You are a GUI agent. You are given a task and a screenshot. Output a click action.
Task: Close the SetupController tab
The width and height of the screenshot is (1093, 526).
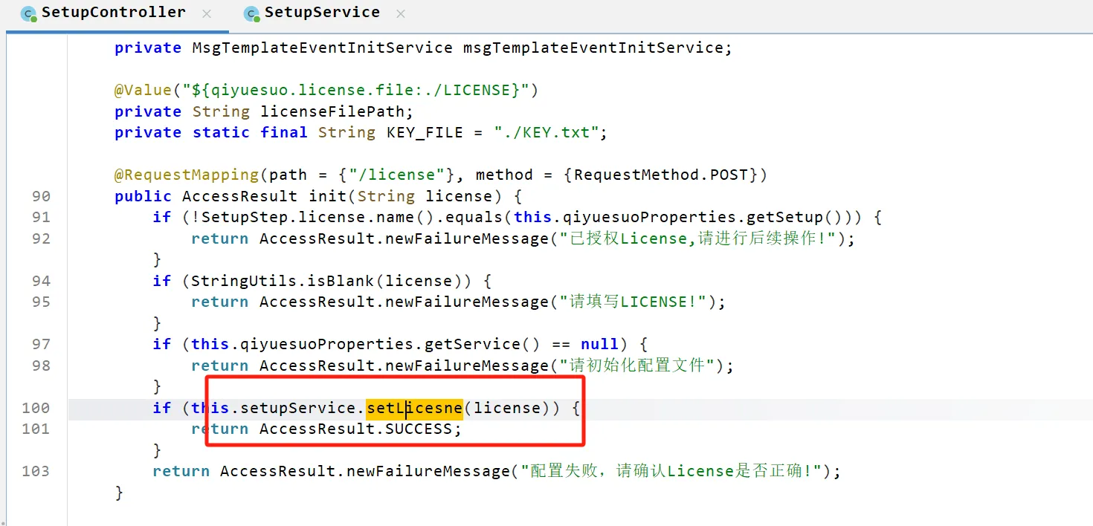(x=207, y=14)
